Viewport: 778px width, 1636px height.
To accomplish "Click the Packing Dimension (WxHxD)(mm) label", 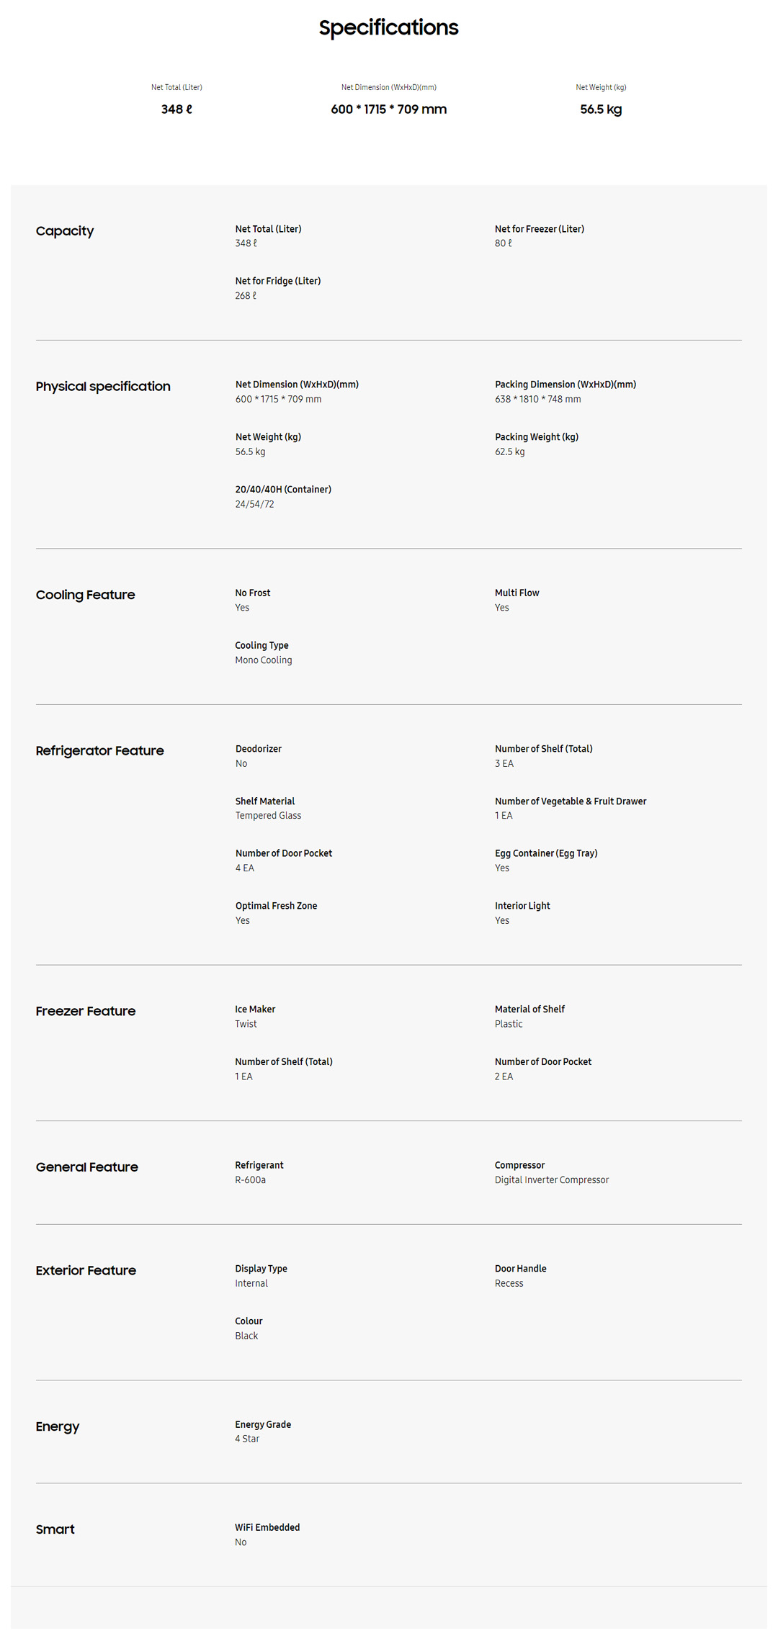I will click(565, 385).
